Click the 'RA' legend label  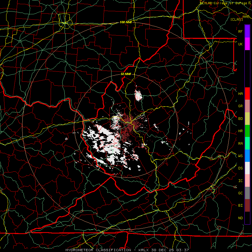(241, 144)
